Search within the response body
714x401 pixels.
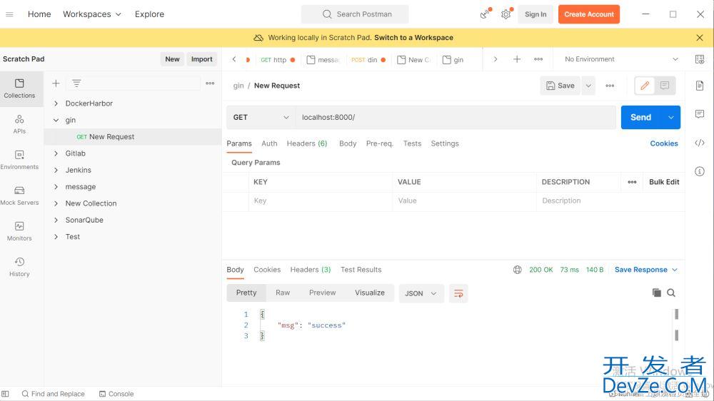point(671,293)
